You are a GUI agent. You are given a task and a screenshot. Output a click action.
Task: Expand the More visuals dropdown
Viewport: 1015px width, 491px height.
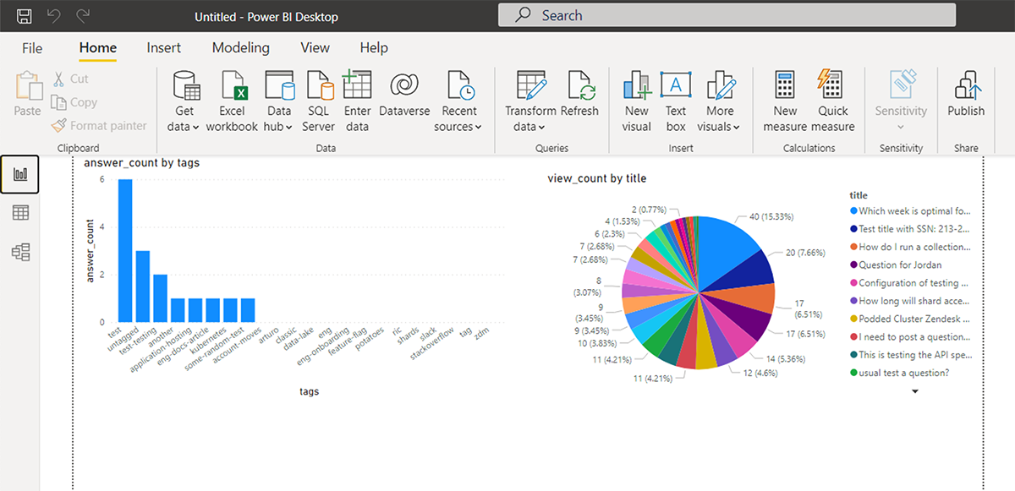(720, 127)
